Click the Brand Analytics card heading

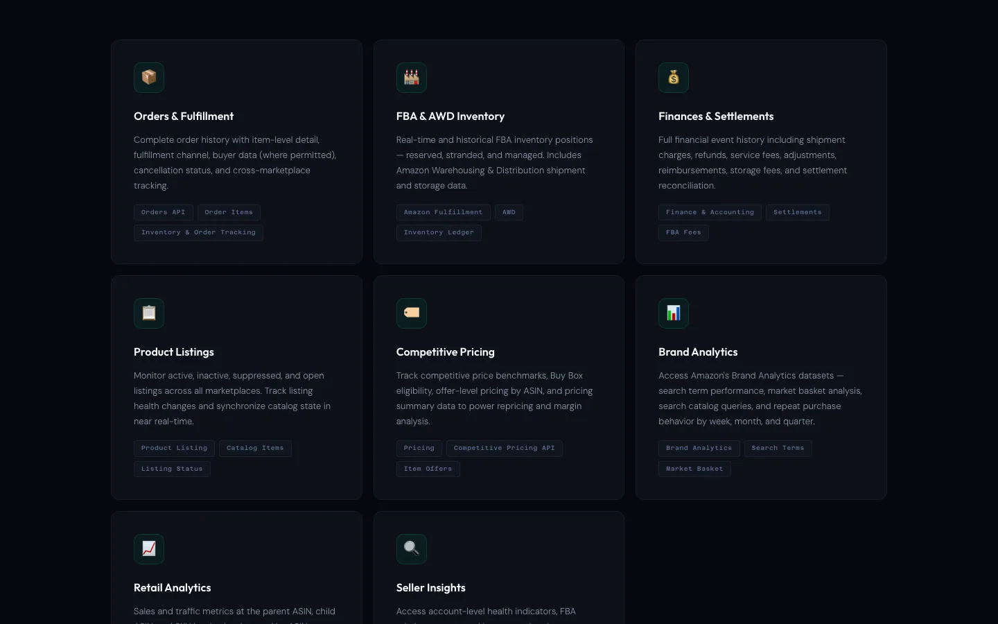tap(698, 352)
